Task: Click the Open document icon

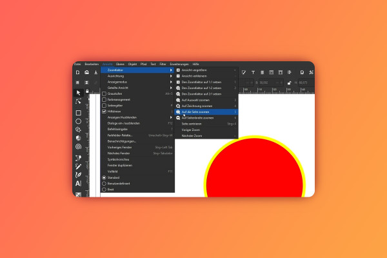Action: coord(86,72)
